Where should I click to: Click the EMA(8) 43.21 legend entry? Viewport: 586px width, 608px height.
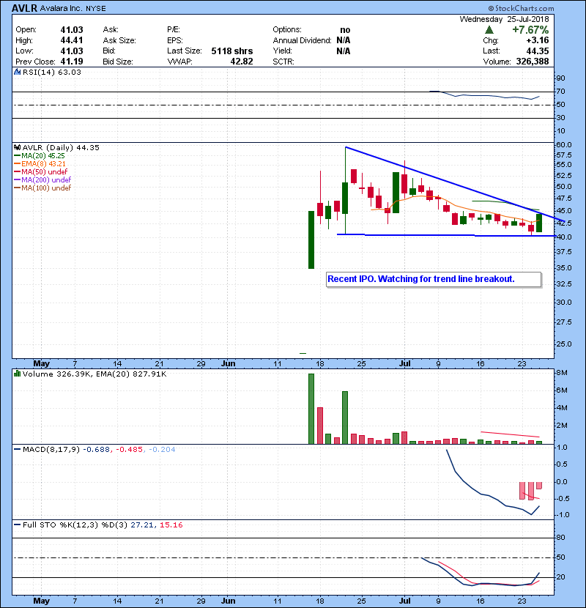pos(40,164)
